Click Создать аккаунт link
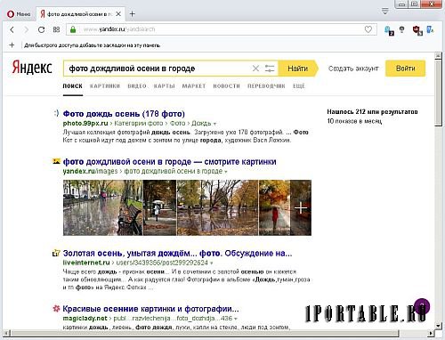 click(x=353, y=69)
